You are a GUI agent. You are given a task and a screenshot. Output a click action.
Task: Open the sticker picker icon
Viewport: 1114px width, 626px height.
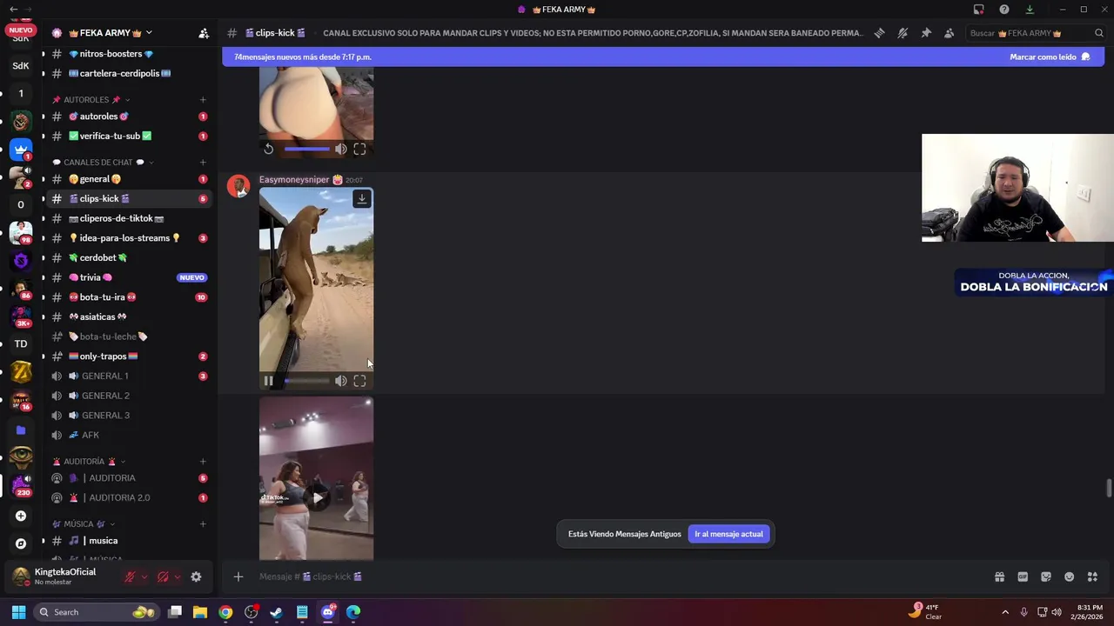(x=1046, y=576)
